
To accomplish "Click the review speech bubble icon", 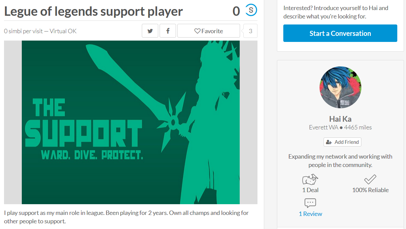I will click(310, 203).
